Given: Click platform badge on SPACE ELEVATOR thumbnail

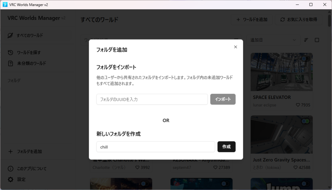Looking at the screenshot, I should click(x=305, y=59).
